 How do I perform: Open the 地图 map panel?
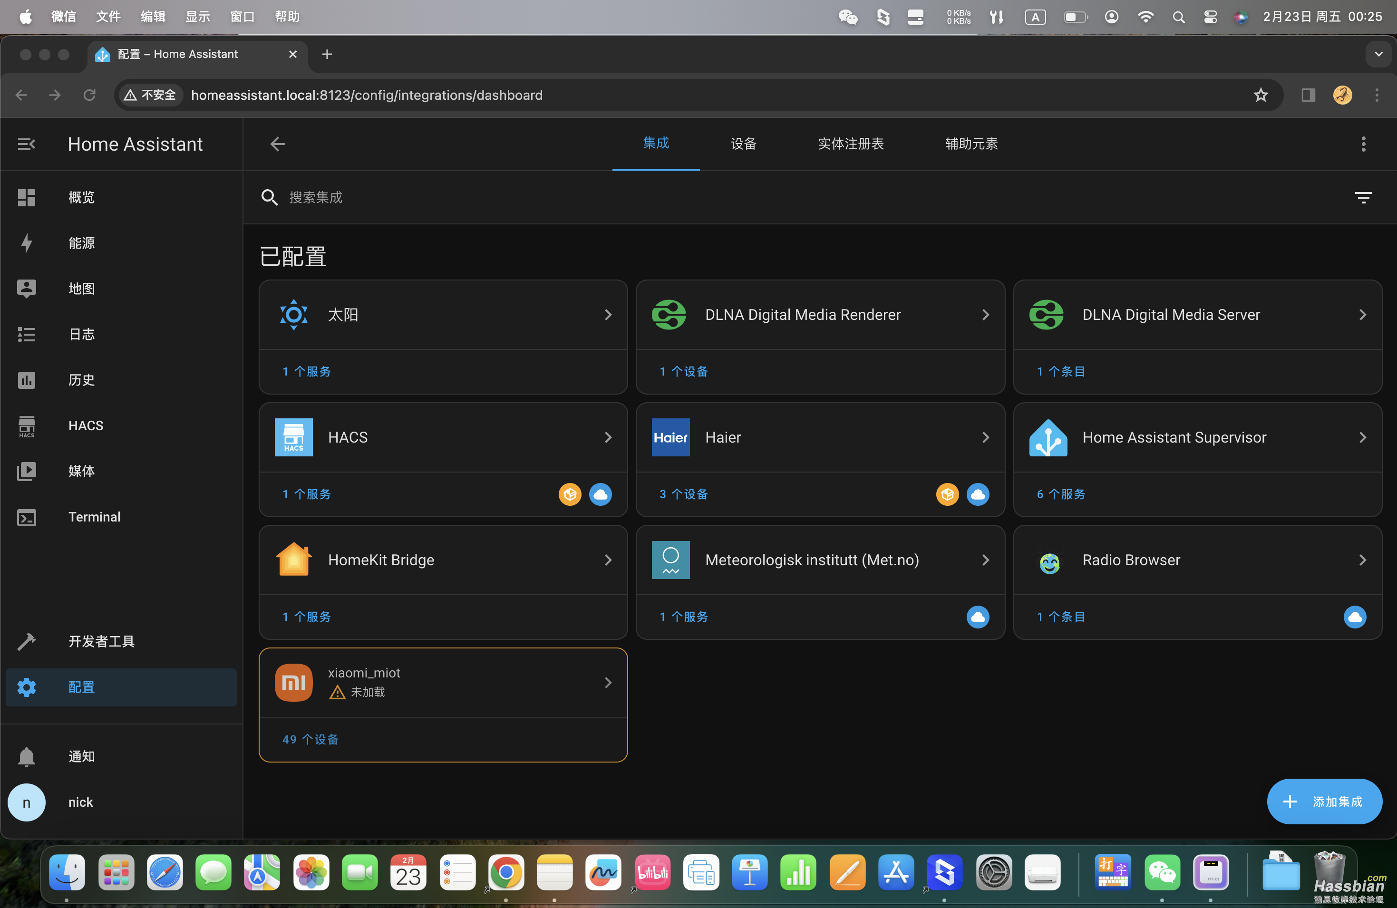pyautogui.click(x=121, y=289)
